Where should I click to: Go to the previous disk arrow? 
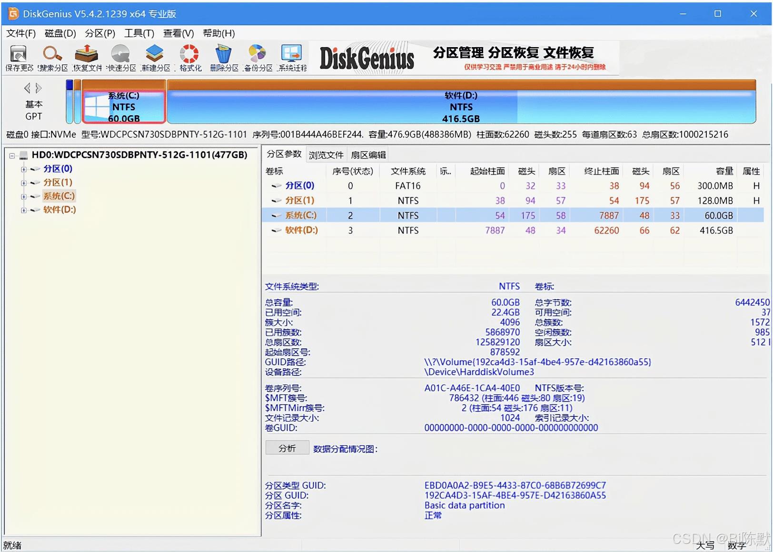[x=27, y=88]
